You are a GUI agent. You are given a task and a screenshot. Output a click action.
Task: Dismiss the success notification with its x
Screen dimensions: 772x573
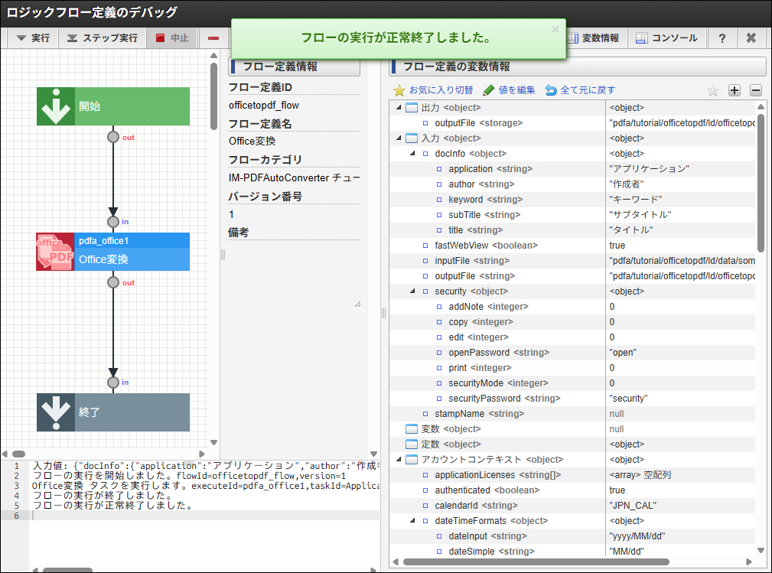555,29
